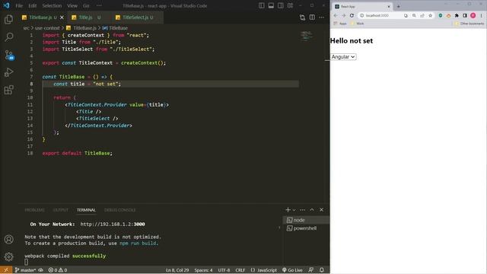Create a new terminal with the plus icon
The image size is (487, 274).
(x=288, y=210)
